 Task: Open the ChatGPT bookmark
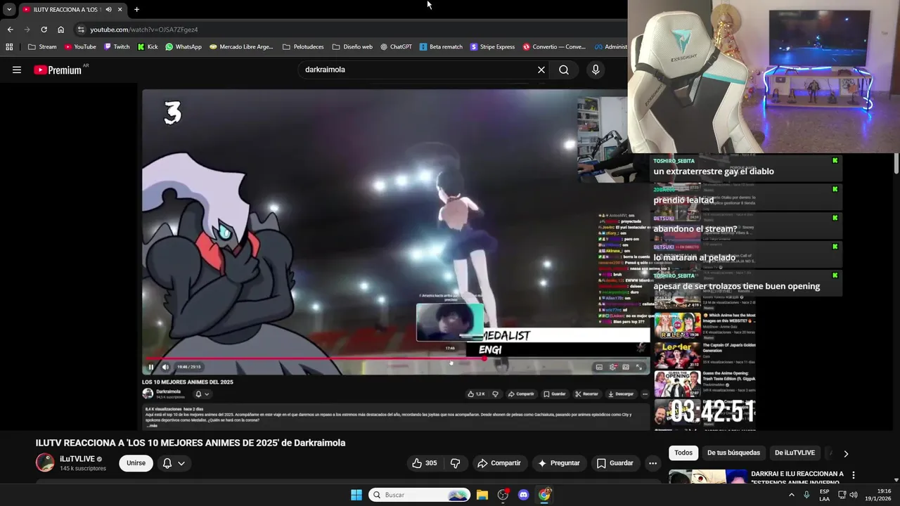coord(396,47)
